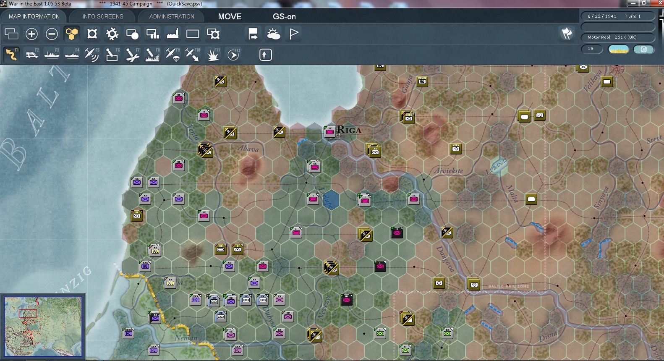Select F2 rail mode
The width and height of the screenshot is (664, 361).
coord(31,55)
